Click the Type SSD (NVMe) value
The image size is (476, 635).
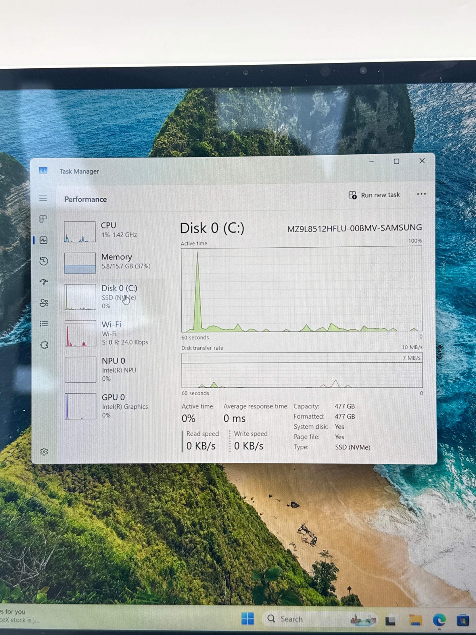[x=353, y=447]
